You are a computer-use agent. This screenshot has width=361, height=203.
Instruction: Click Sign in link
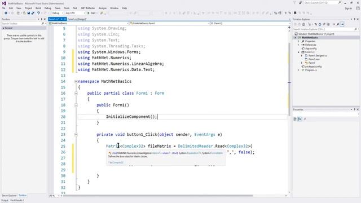[349, 8]
